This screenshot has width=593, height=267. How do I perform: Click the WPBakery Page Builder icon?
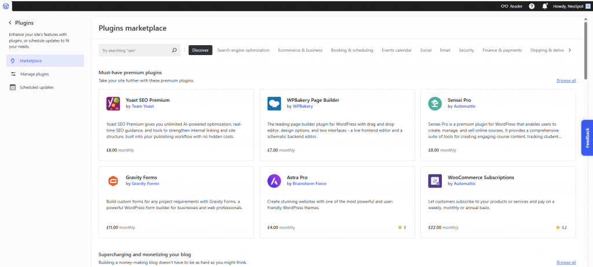[x=274, y=103]
